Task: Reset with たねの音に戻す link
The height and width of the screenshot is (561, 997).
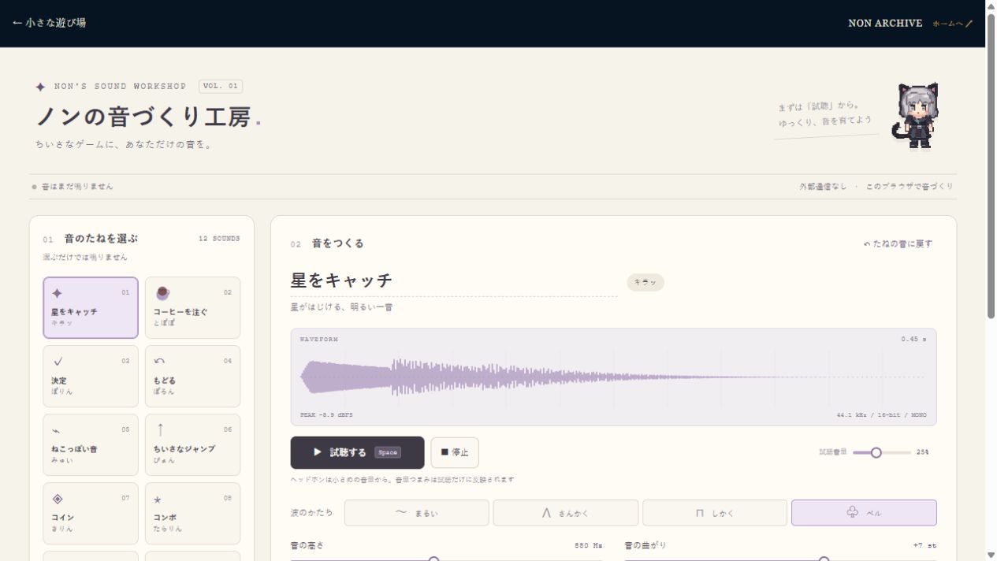Action: point(898,243)
